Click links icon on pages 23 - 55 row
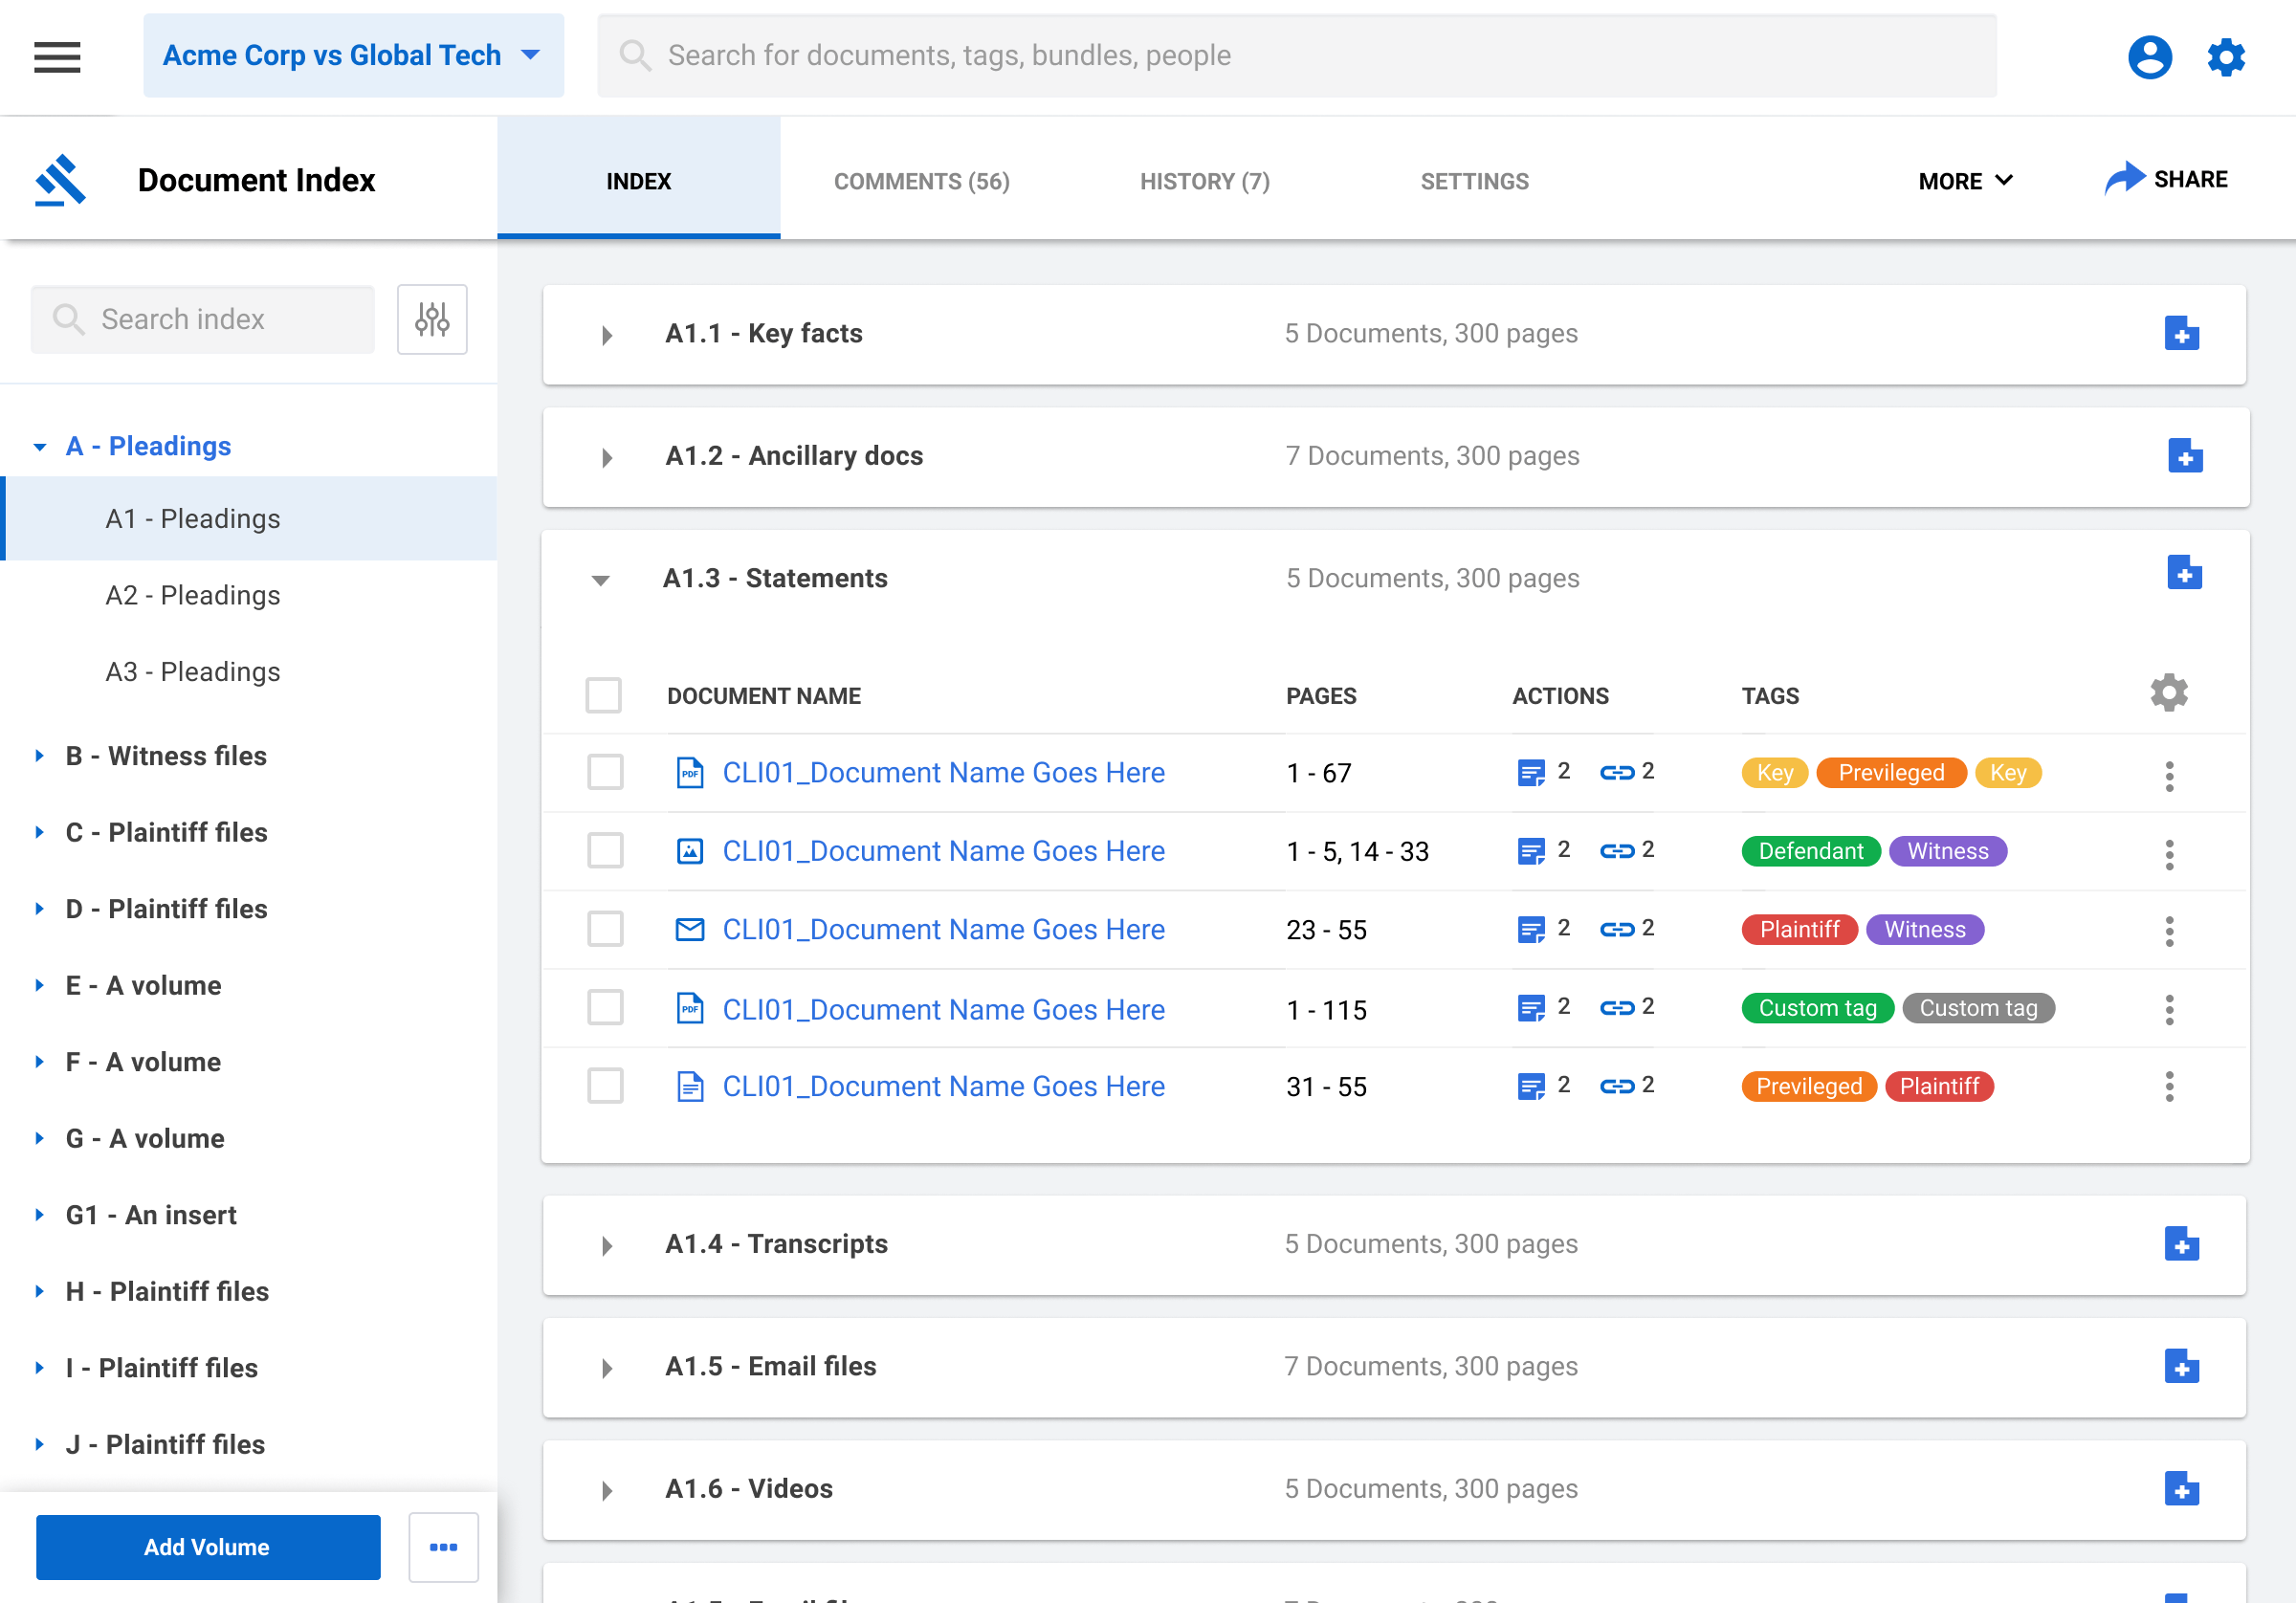This screenshot has height=1603, width=2296. pyautogui.click(x=1616, y=930)
